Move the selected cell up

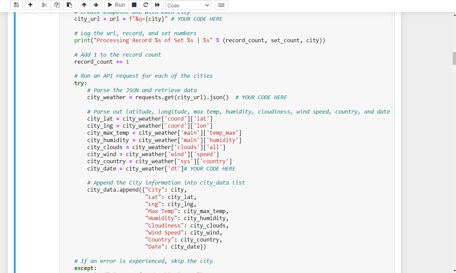click(x=84, y=5)
